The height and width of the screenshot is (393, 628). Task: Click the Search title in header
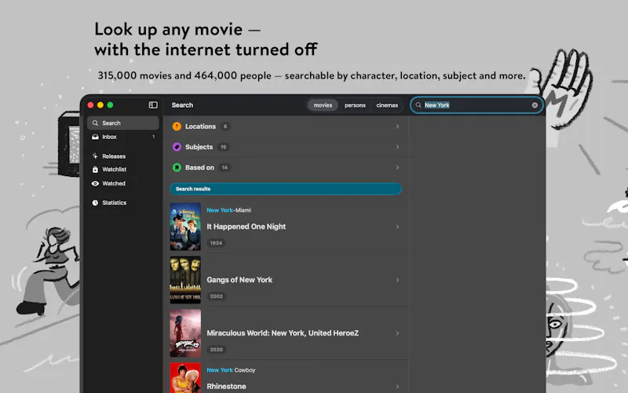coord(182,105)
